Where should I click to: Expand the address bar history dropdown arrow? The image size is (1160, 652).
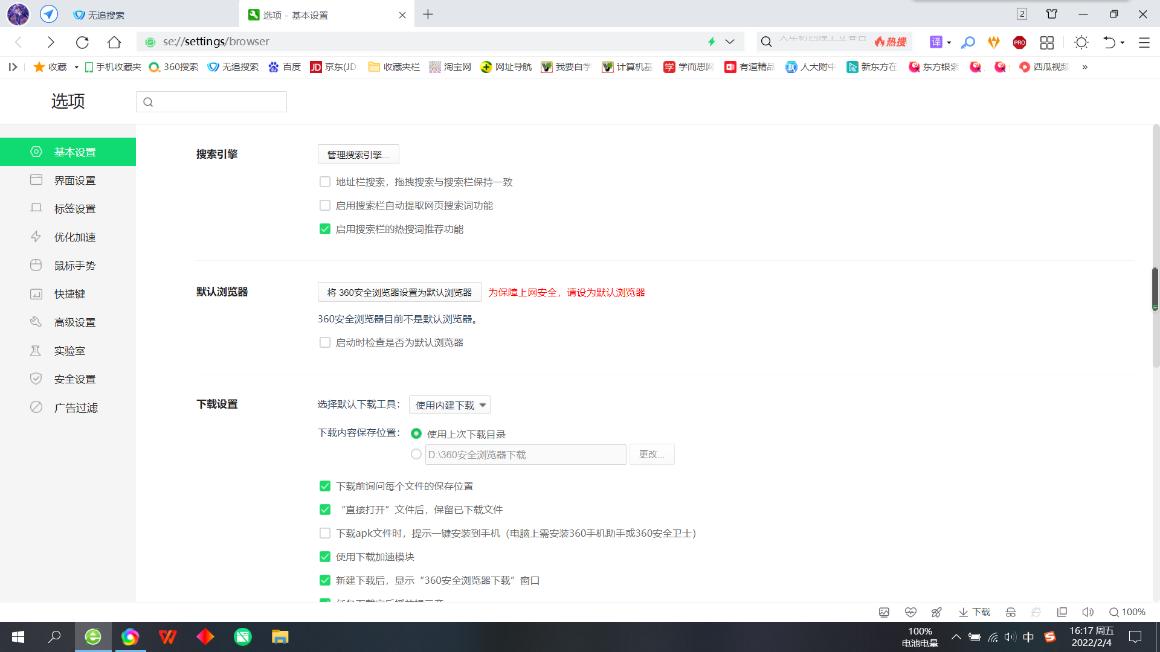point(730,42)
